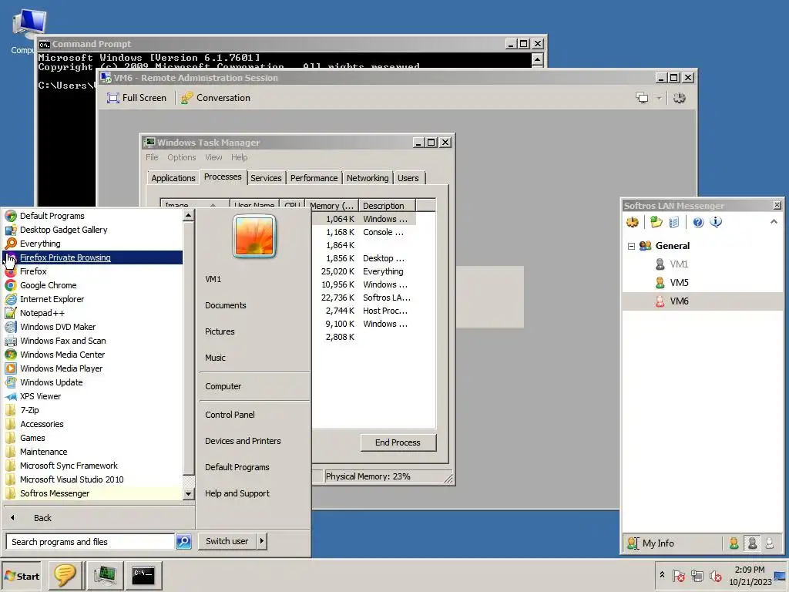
Task: Switch to the Applications tab
Action: click(x=173, y=178)
